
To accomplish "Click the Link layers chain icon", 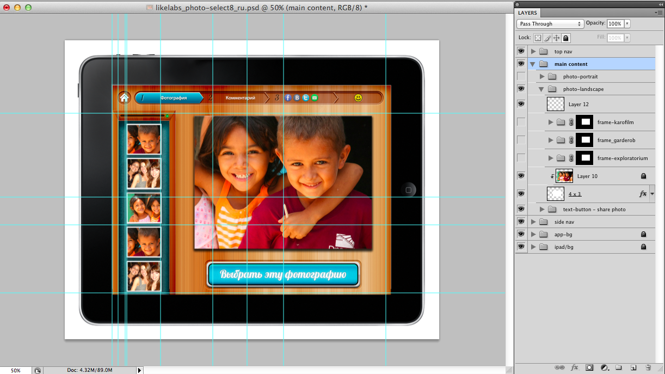I will [x=559, y=367].
